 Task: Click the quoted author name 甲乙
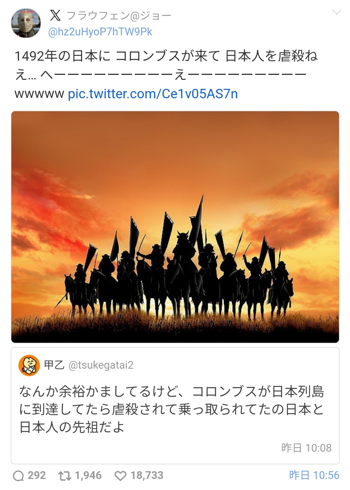coord(54,365)
